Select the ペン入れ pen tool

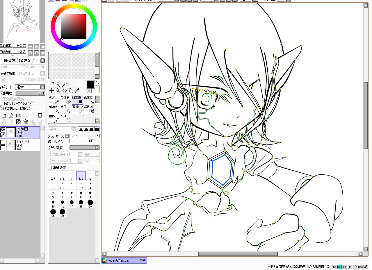tap(54, 100)
